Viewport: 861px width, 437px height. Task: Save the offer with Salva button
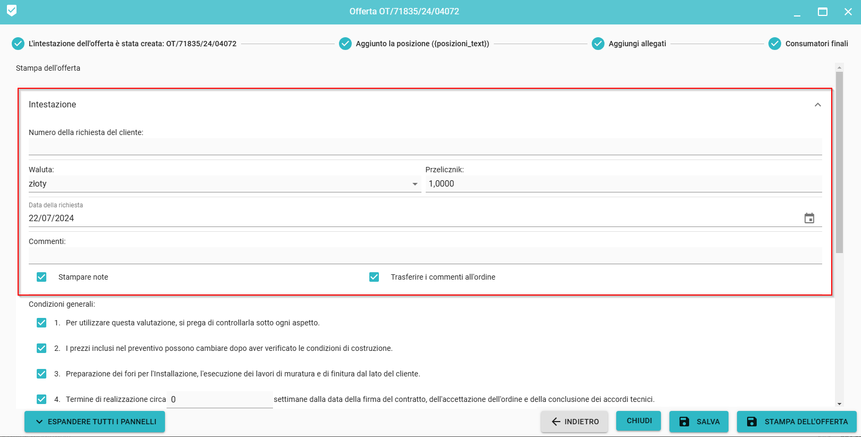coord(698,422)
